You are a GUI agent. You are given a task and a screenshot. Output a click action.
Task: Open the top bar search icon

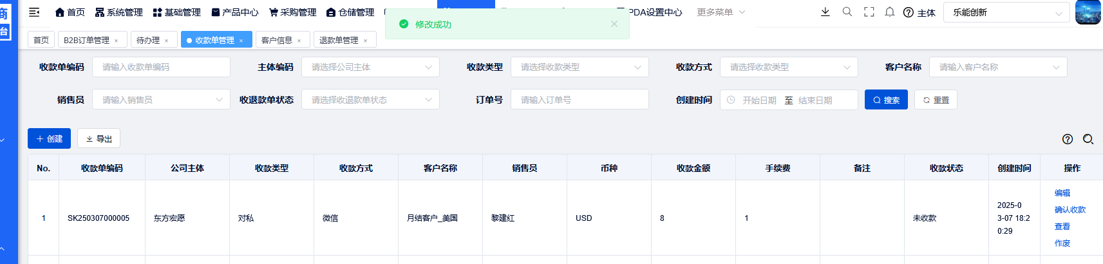847,12
